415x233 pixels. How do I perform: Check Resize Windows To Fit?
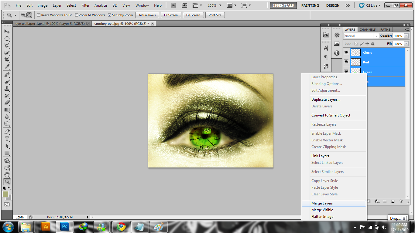coord(39,15)
